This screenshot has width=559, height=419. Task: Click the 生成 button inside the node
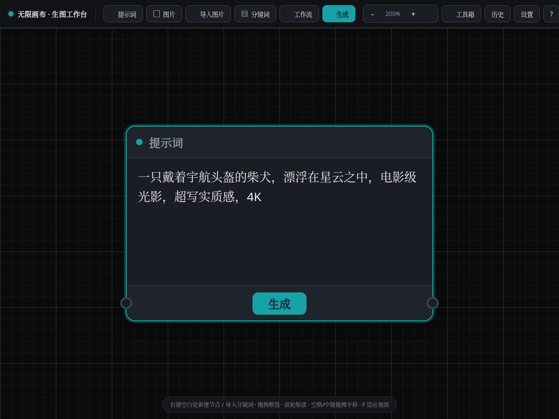[x=279, y=304]
